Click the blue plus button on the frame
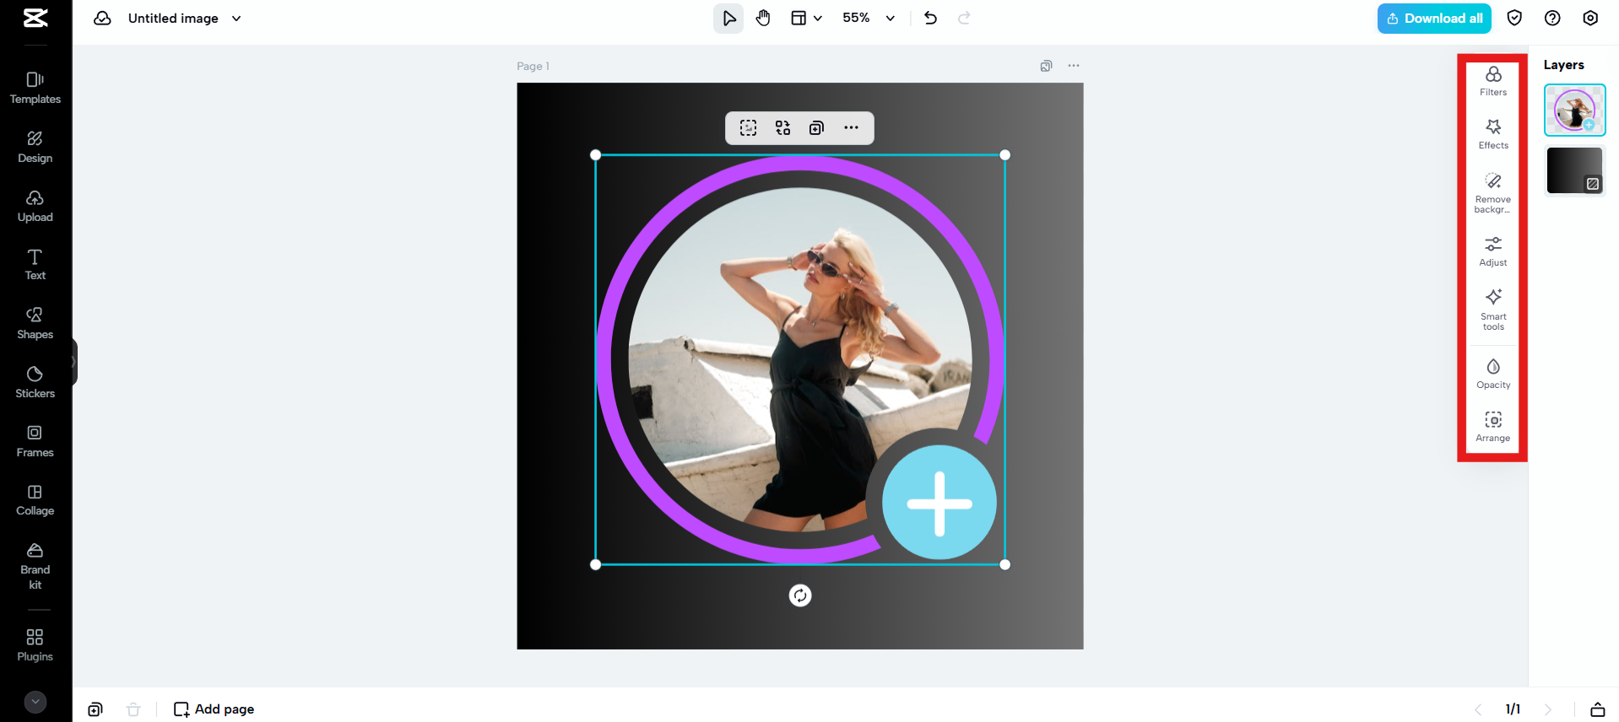 (x=939, y=503)
